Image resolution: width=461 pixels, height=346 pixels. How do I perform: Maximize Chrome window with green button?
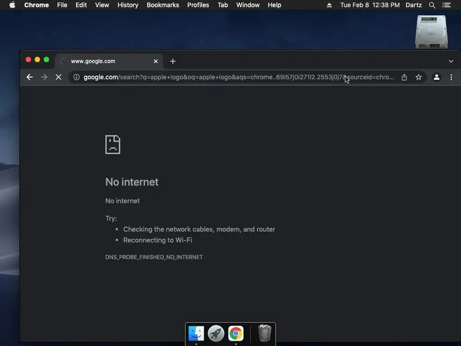click(46, 60)
